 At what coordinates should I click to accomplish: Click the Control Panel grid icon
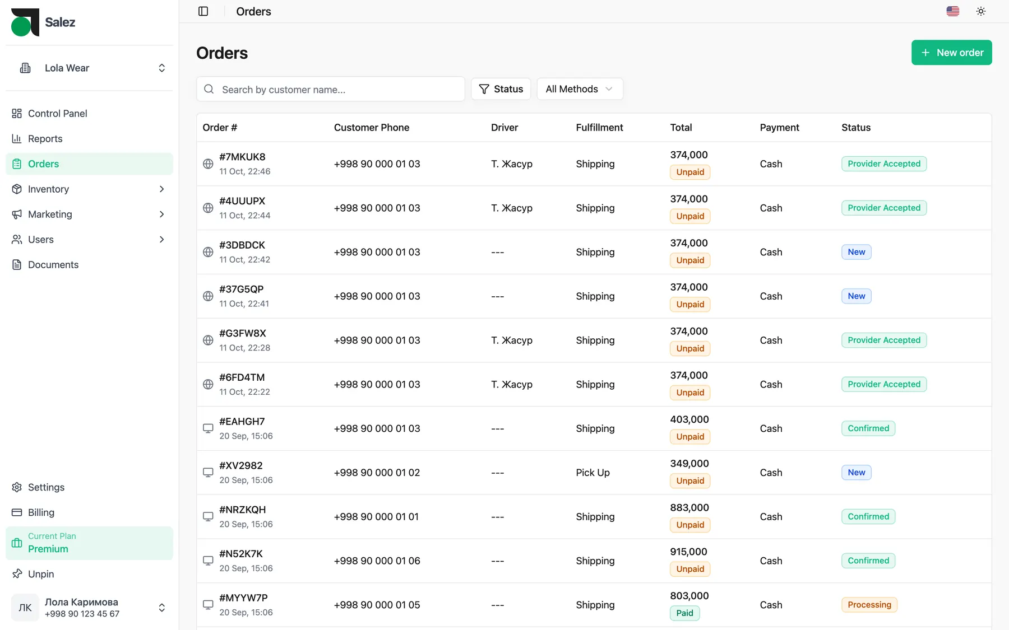pos(17,114)
